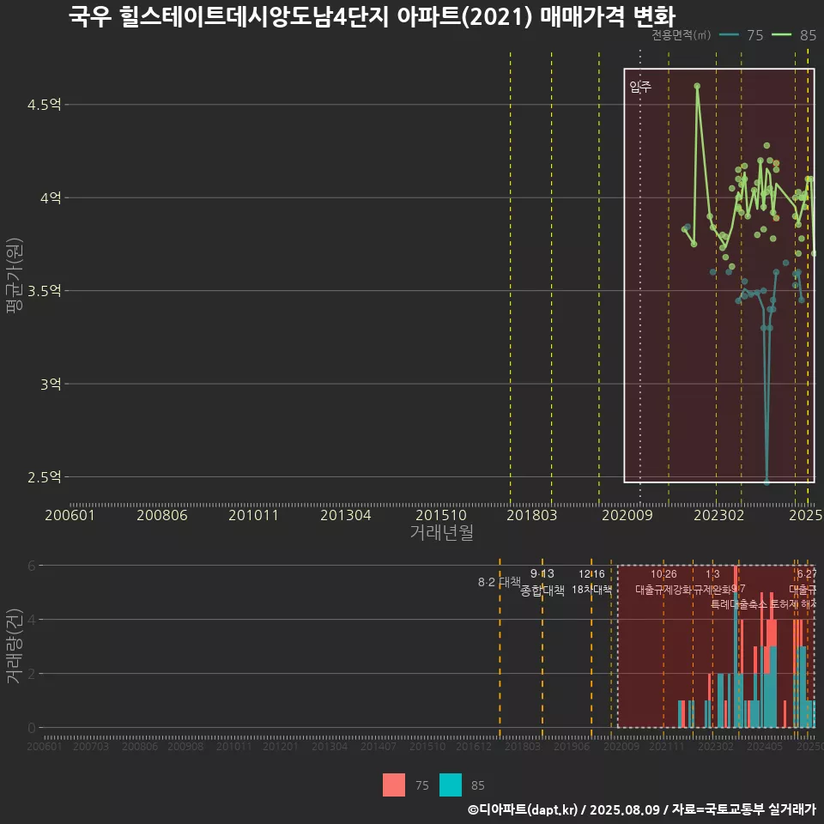Click the 0 tick on the volume axis
Screen dimensions: 824x824
(x=32, y=728)
